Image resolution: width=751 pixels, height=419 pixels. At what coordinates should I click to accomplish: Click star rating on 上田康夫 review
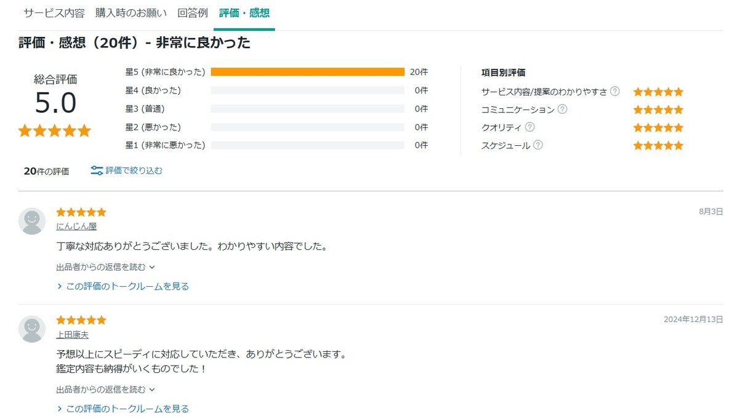tap(81, 320)
